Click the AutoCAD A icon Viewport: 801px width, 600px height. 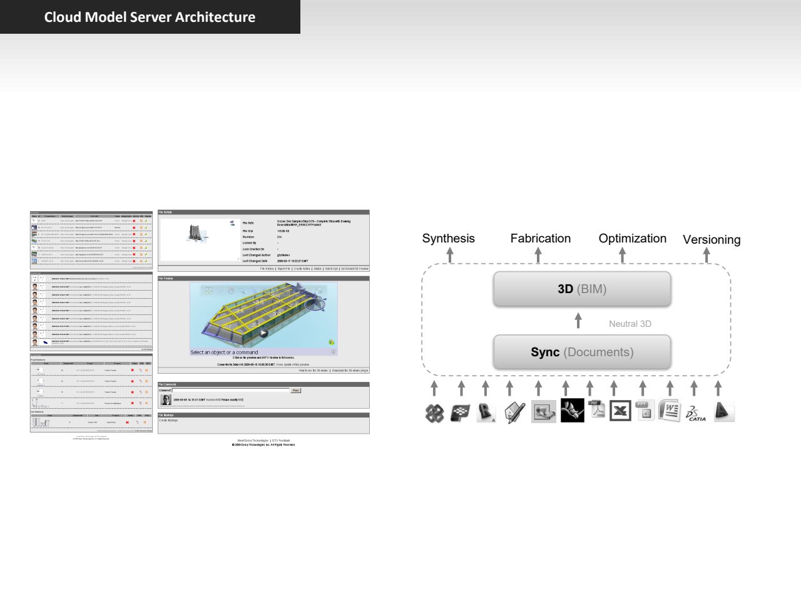(x=723, y=411)
